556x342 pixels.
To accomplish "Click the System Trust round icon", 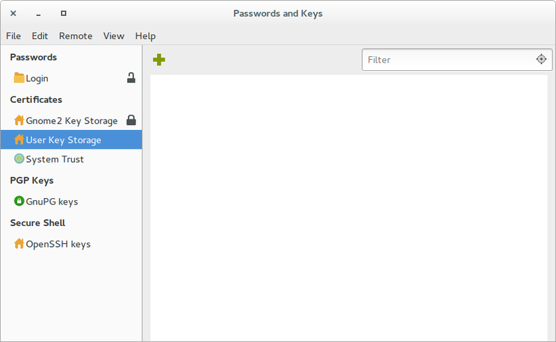I will (x=19, y=158).
